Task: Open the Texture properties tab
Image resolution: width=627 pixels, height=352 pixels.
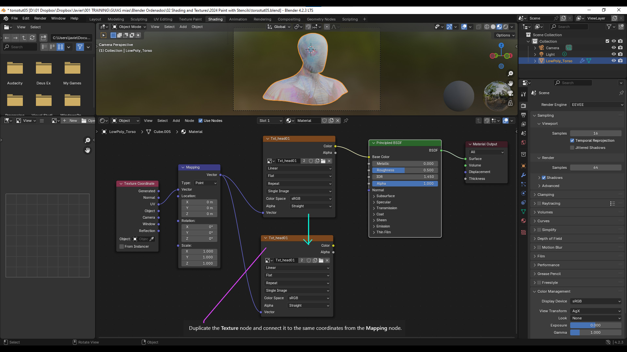Action: pos(523,232)
